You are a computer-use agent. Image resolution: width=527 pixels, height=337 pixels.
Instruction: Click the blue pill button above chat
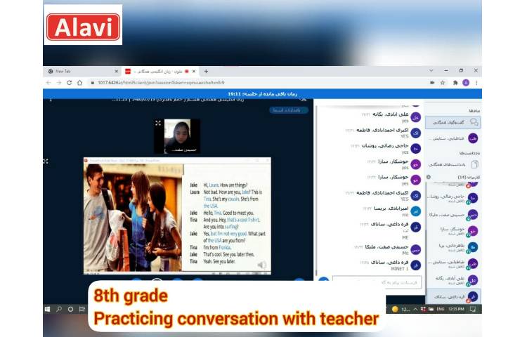pyautogui.click(x=288, y=110)
